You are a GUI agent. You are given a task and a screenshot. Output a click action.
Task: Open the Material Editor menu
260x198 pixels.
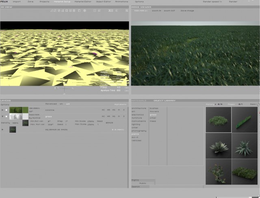[83, 2]
